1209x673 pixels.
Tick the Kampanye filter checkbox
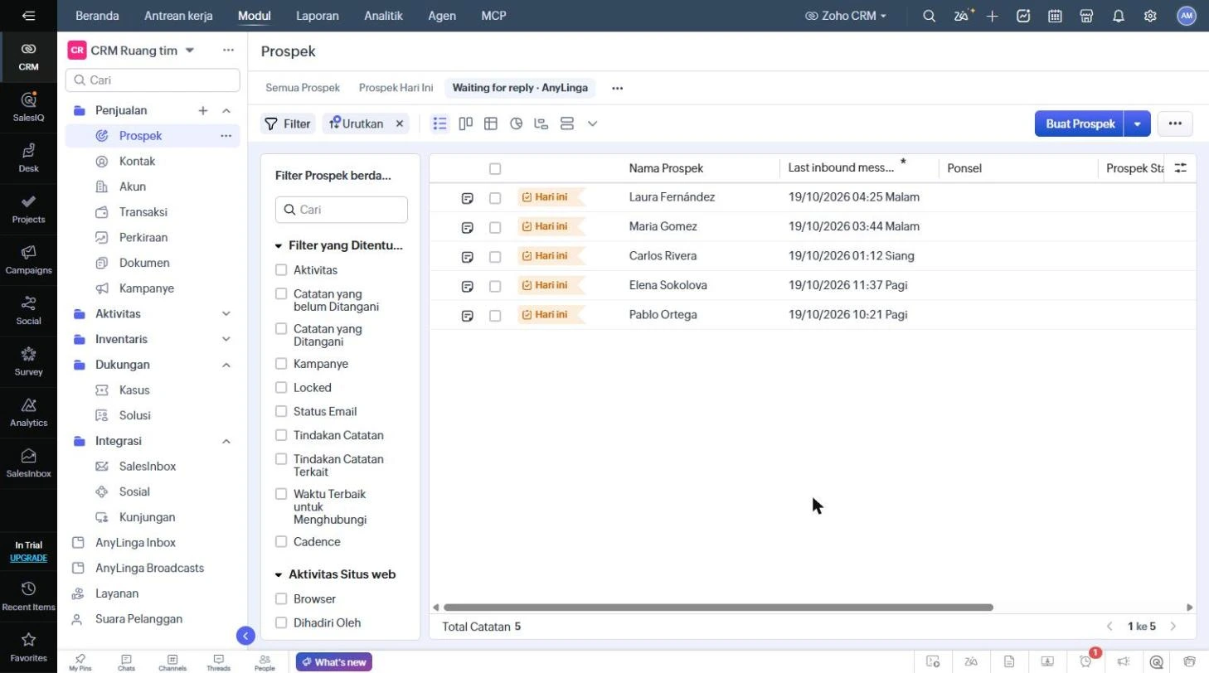pyautogui.click(x=281, y=364)
